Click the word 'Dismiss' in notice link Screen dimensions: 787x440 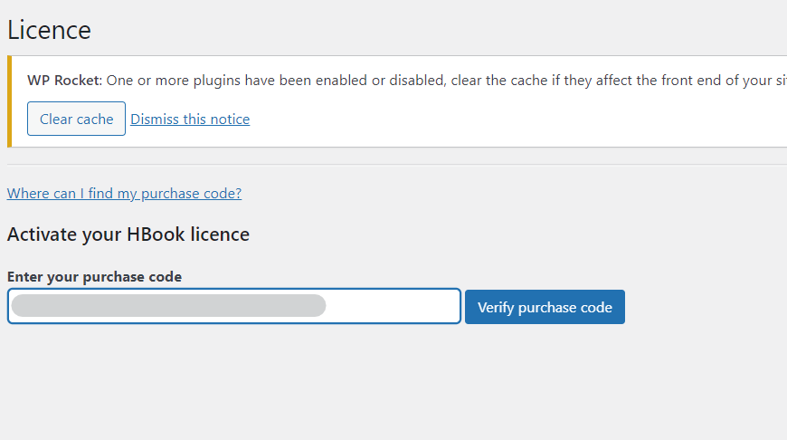click(157, 120)
